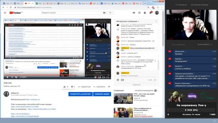
Task: Click the ПОДЕЛИТЬСЯ share button
Action: (84, 87)
